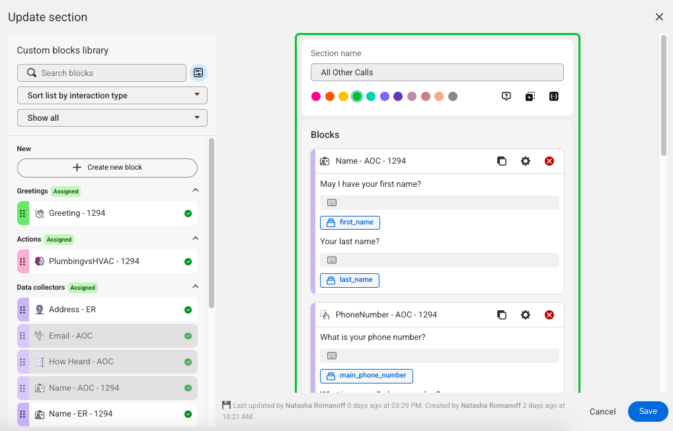Click the Search blocks input field
This screenshot has width=673, height=431.
point(102,73)
